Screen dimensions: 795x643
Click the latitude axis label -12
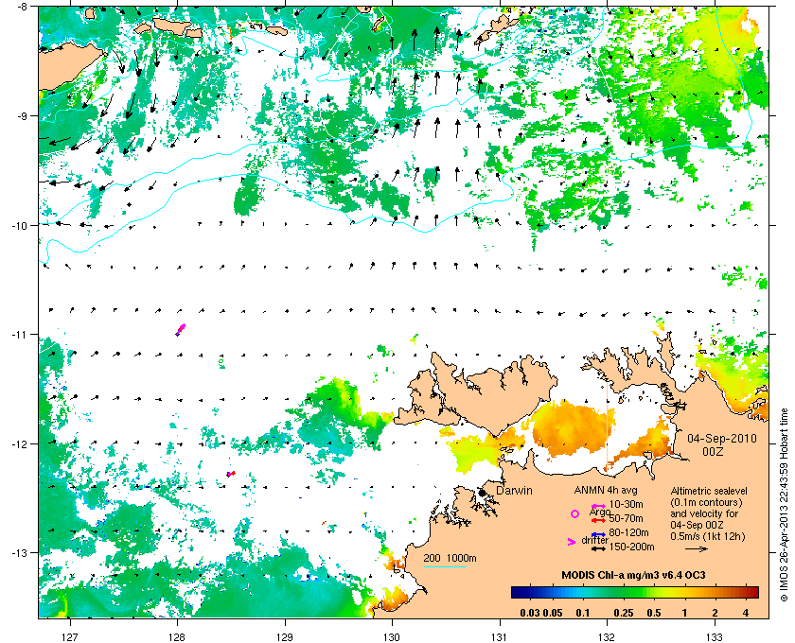pos(20,444)
